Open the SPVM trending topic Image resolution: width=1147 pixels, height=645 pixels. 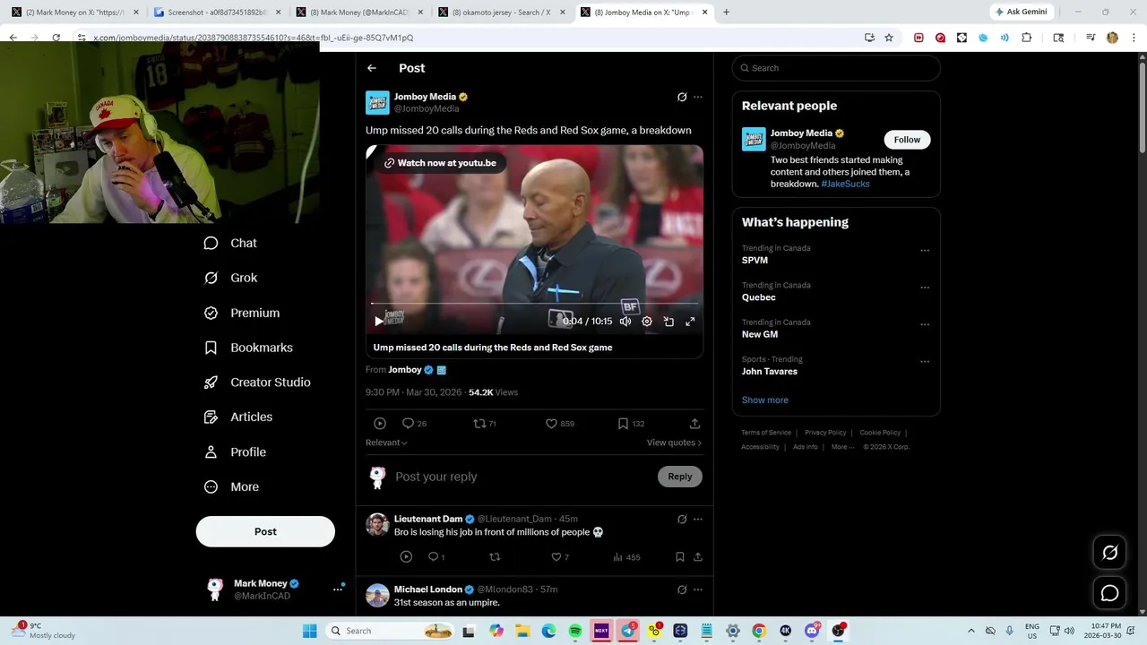(x=755, y=261)
